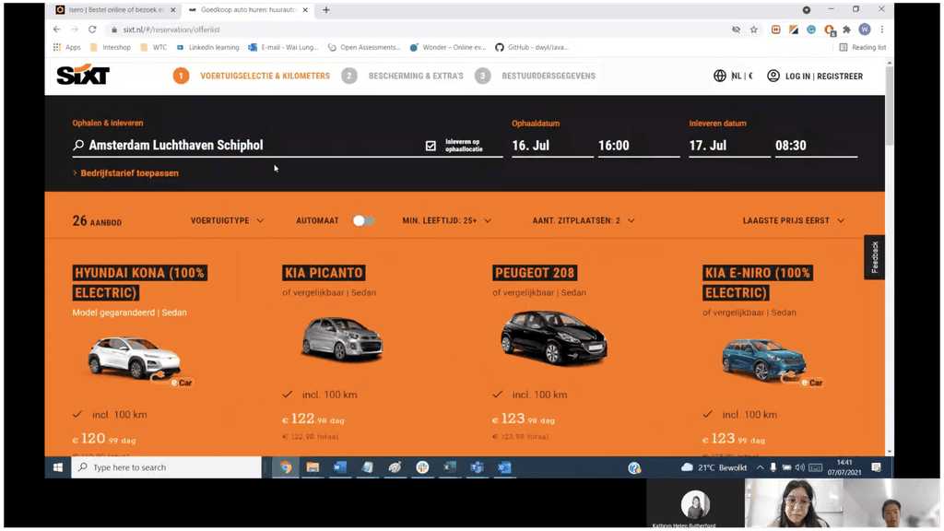Click the search magnifier beside Amsterdam Luchthaven Schiphol
The height and width of the screenshot is (531, 944).
coord(78,145)
